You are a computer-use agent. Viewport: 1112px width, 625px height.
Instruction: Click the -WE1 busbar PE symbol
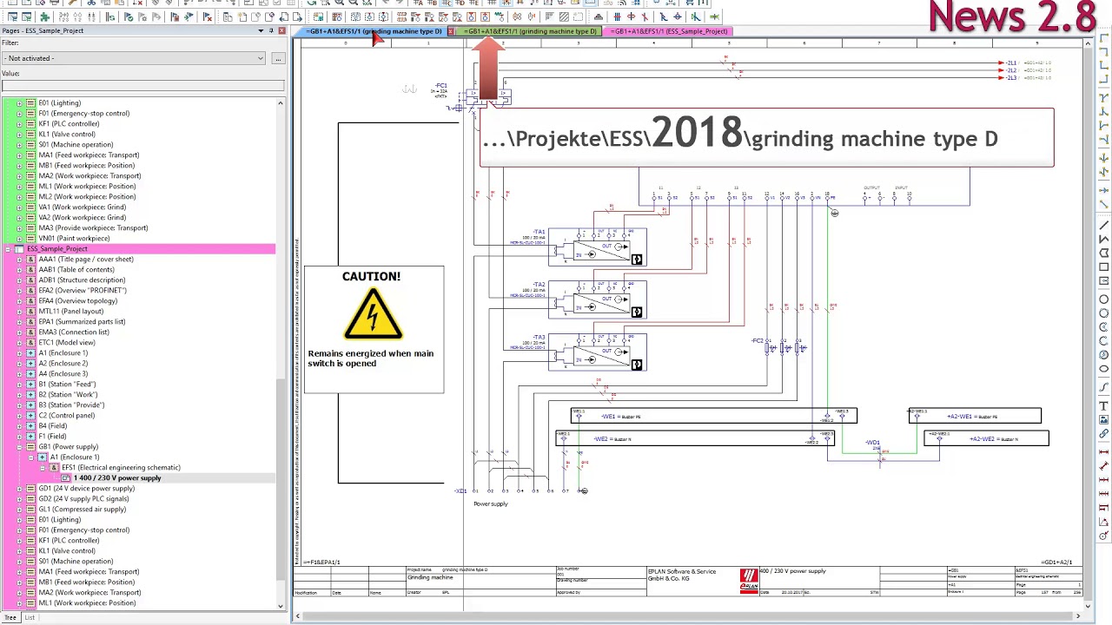713,416
